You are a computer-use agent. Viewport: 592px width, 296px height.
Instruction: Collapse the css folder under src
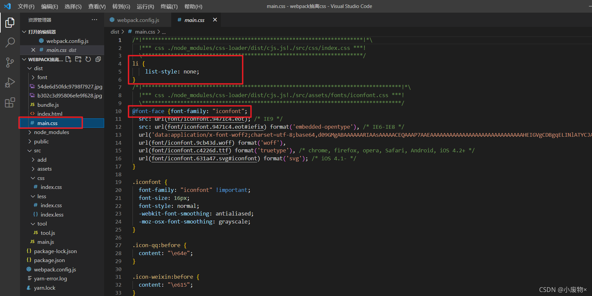[x=62, y=178]
